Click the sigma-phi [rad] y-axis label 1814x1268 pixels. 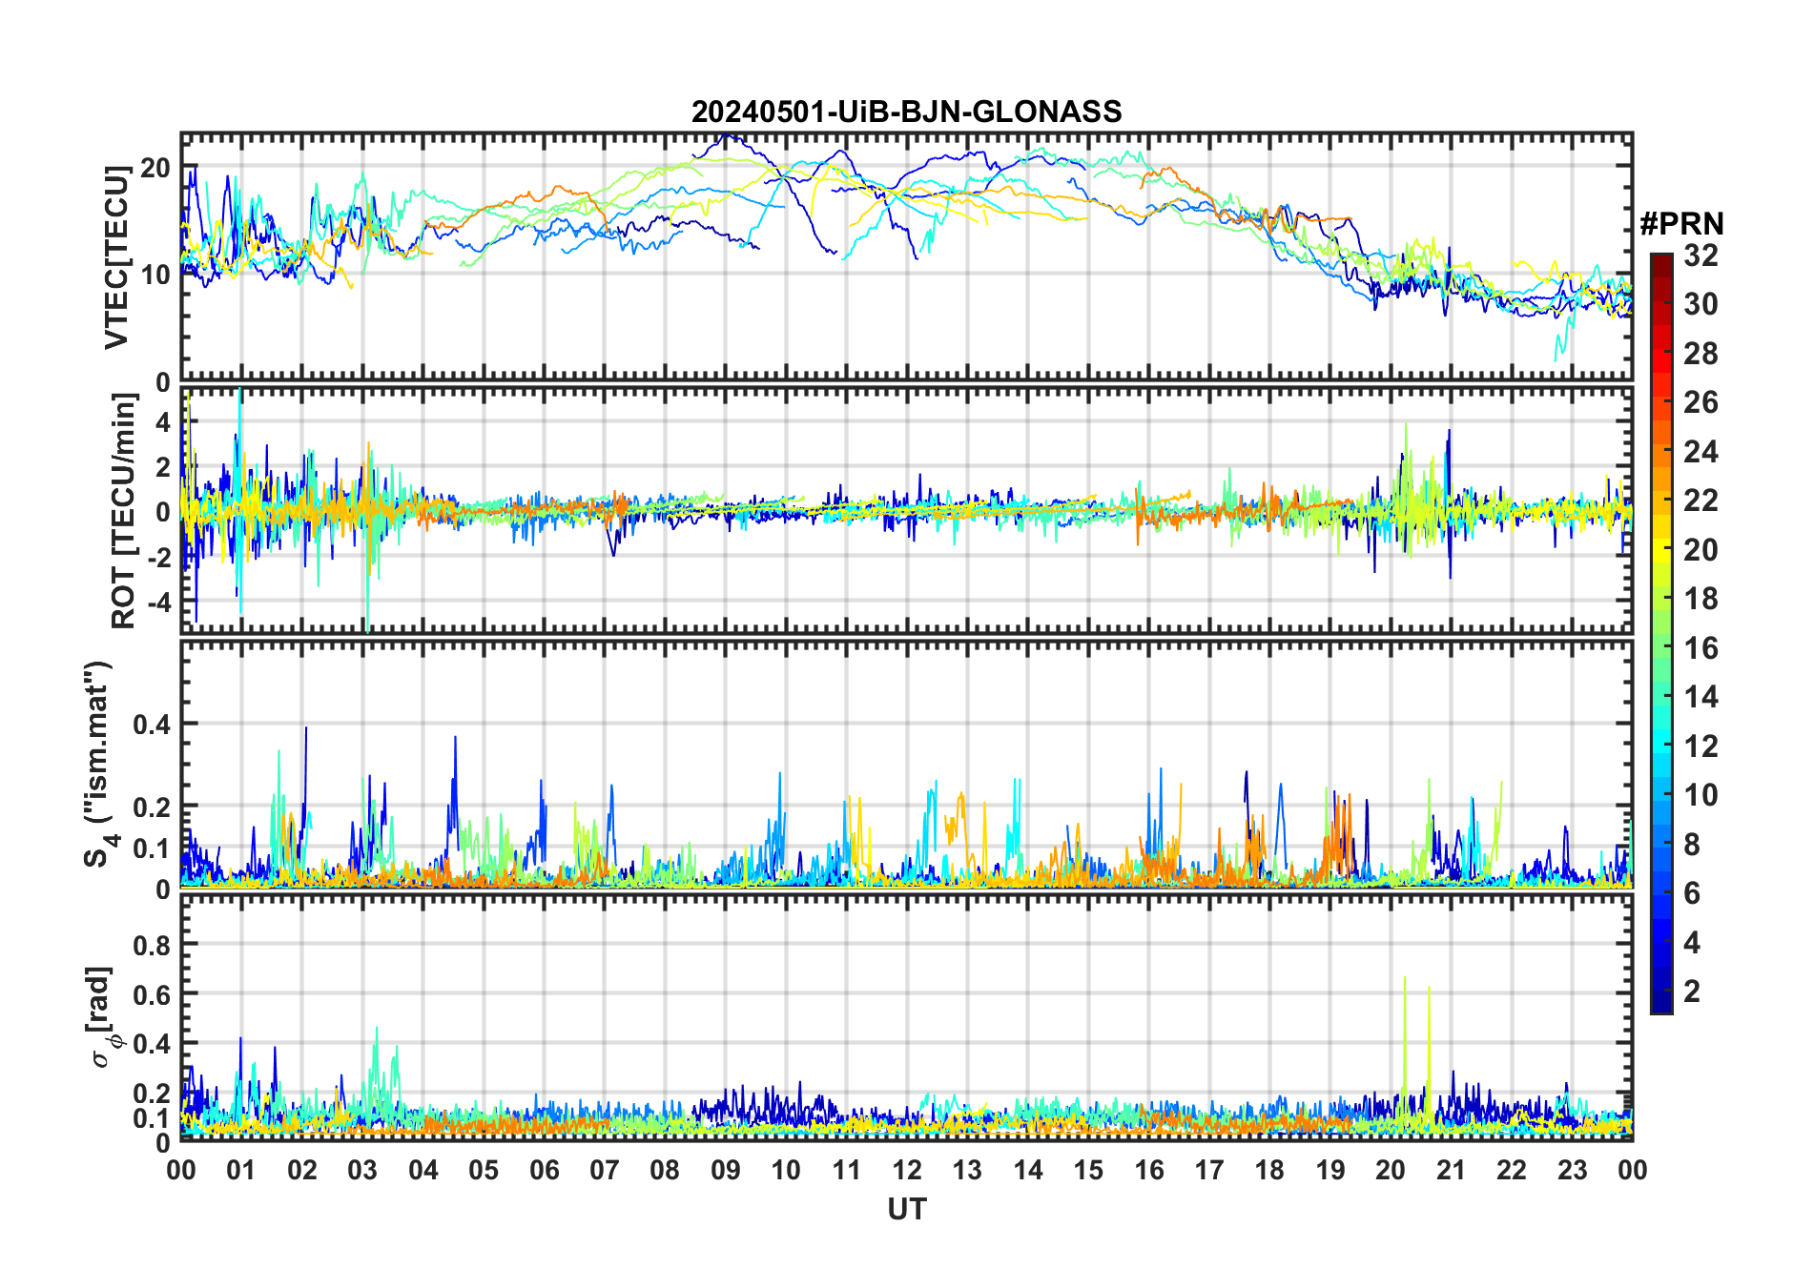tap(103, 1017)
